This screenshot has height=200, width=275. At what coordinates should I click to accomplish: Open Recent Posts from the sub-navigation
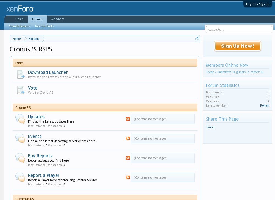[x=44, y=26]
